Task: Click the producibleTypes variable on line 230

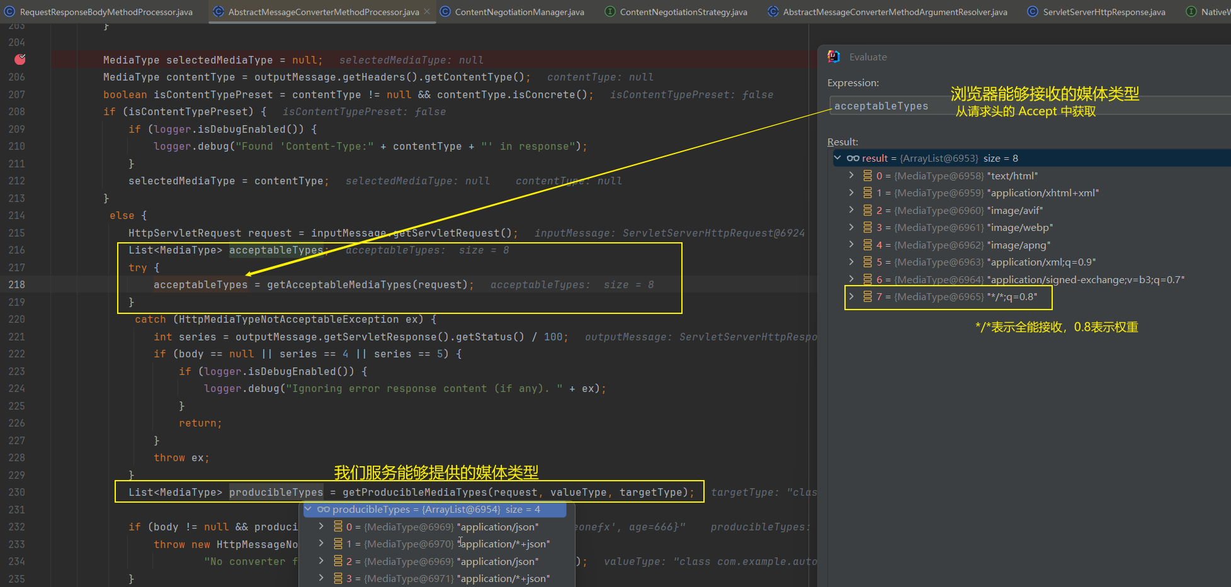Action: coord(276,492)
